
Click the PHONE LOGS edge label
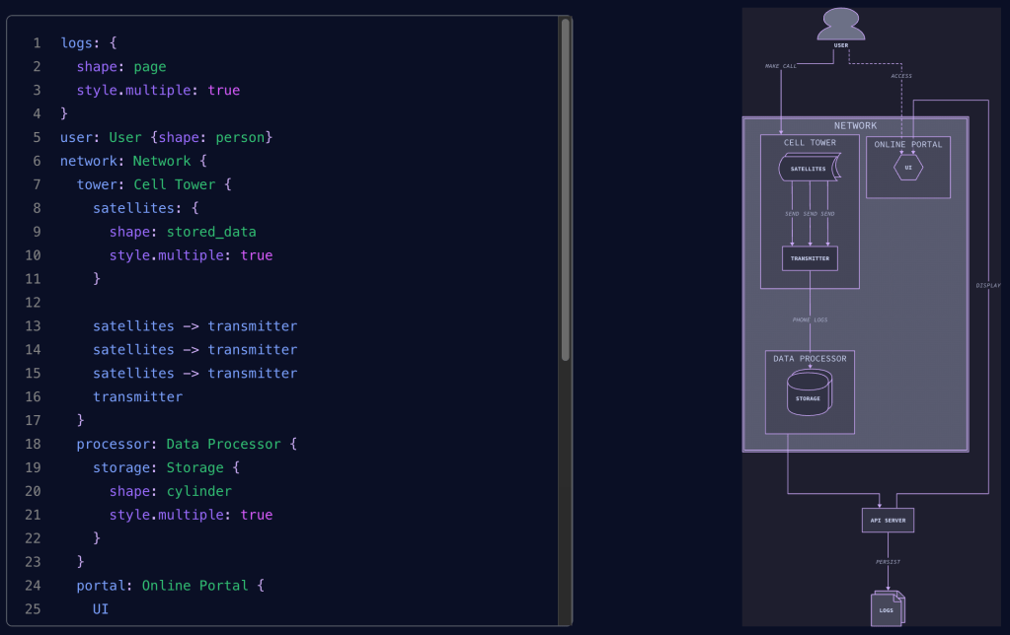pos(810,319)
